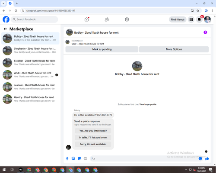Image resolution: width=216 pixels, height=173 pixels.
Task: Open Chrome profile icon
Action: pyautogui.click(x=206, y=10)
